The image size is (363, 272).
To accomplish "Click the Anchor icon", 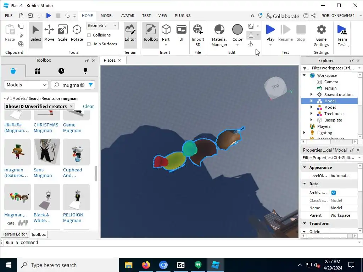I will point(251,44).
